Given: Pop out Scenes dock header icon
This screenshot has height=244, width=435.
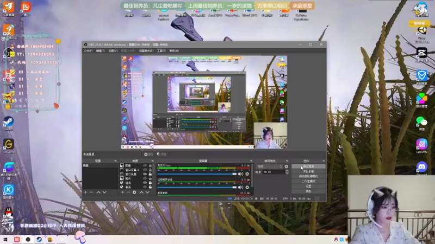Looking at the screenshot, I should coord(115,160).
